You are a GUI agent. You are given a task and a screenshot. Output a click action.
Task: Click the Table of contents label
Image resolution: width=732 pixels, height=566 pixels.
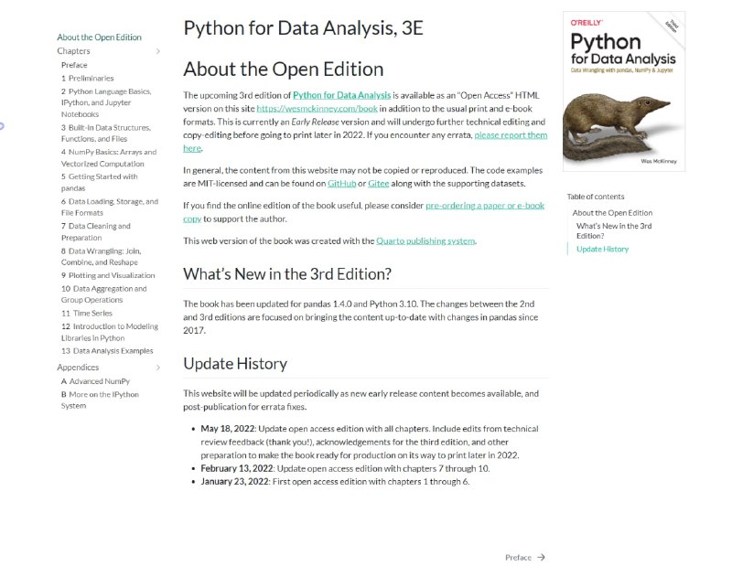596,197
